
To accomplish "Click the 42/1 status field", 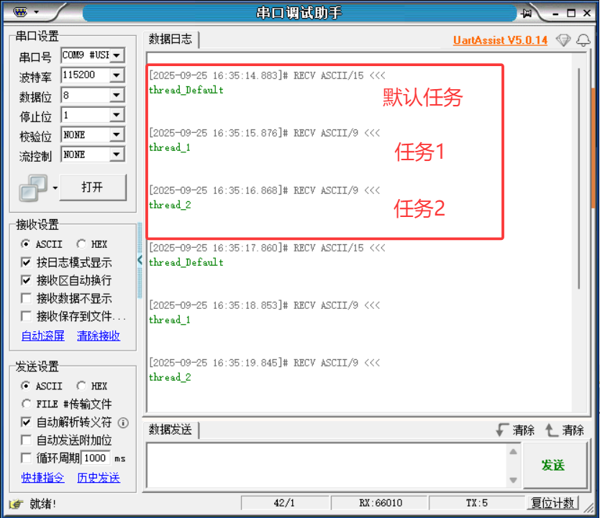I will pos(285,503).
